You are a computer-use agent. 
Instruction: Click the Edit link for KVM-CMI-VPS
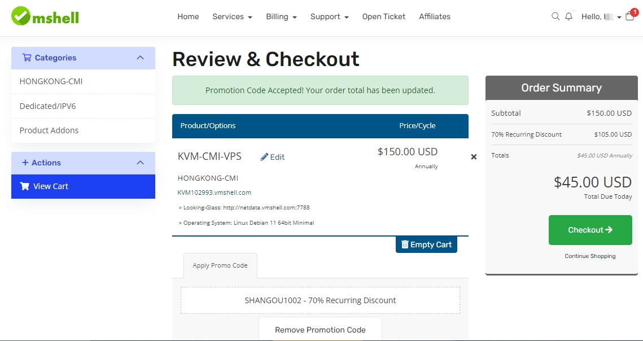[272, 157]
